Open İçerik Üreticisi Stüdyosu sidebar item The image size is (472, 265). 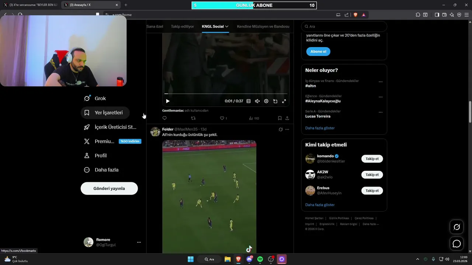(x=110, y=127)
